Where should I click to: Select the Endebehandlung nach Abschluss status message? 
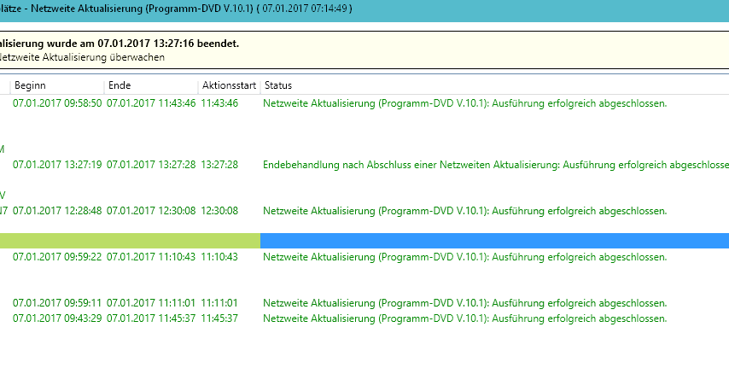click(x=495, y=165)
